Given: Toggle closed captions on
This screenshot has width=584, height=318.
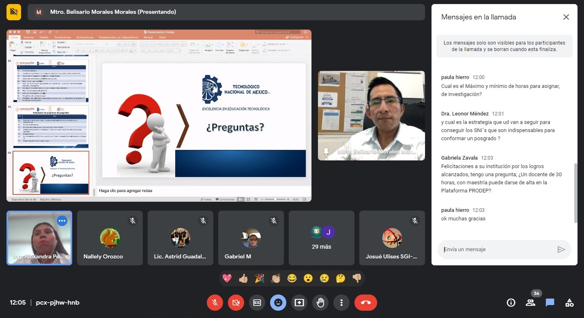Looking at the screenshot, I should (257, 303).
